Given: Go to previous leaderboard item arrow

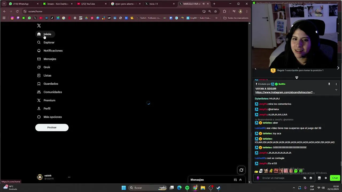Looking at the screenshot, I should pyautogui.click(x=255, y=69).
